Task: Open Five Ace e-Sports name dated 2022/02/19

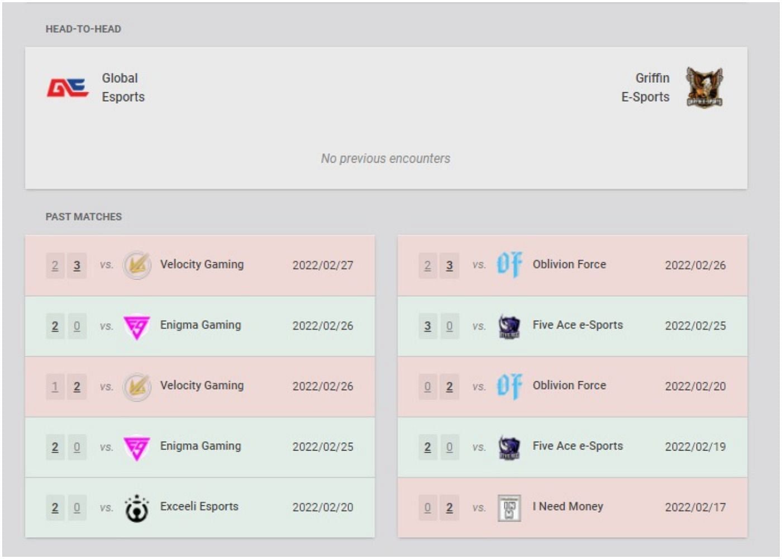Action: click(578, 446)
